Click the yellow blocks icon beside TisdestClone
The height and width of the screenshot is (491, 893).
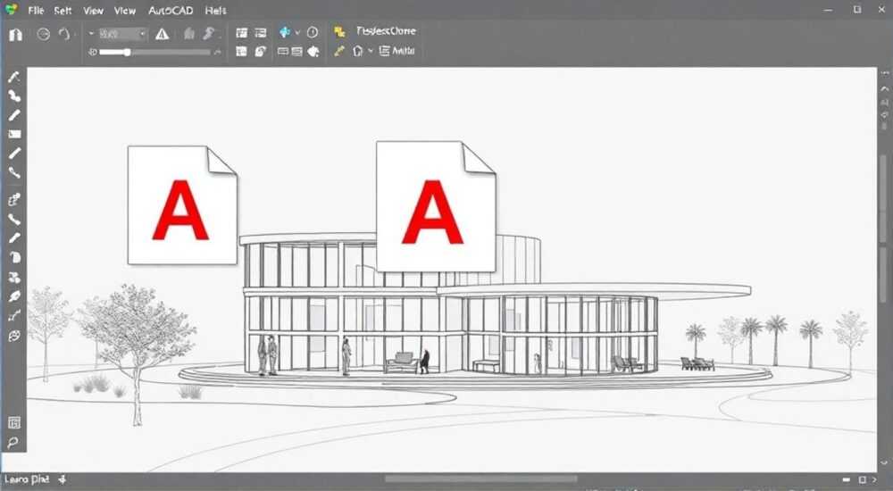[x=340, y=31]
